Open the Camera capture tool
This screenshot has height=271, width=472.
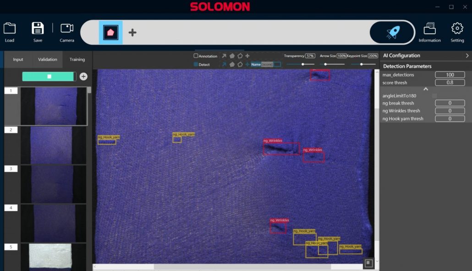point(66,31)
